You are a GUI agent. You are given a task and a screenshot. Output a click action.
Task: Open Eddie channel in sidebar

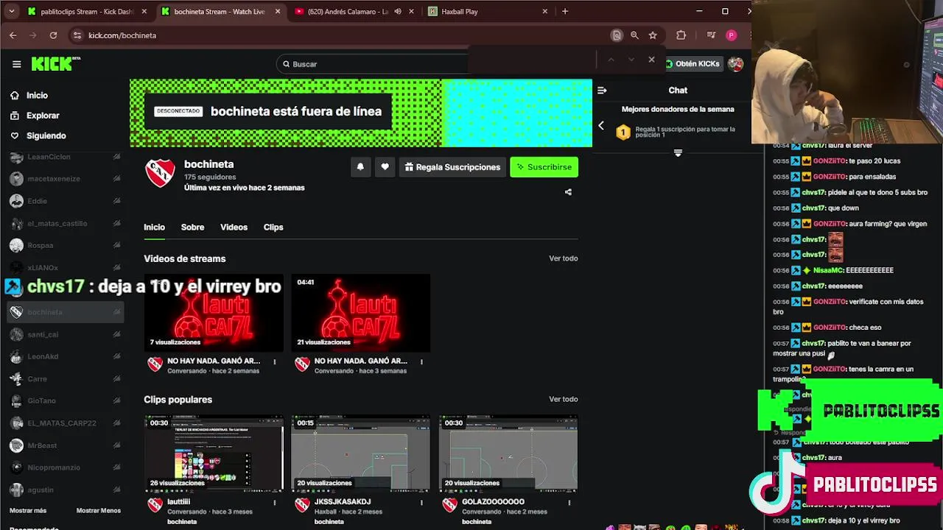click(x=65, y=201)
